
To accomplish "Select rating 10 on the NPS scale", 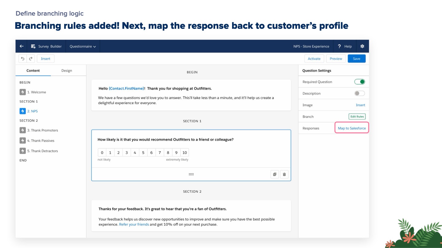I will pyautogui.click(x=184, y=152).
